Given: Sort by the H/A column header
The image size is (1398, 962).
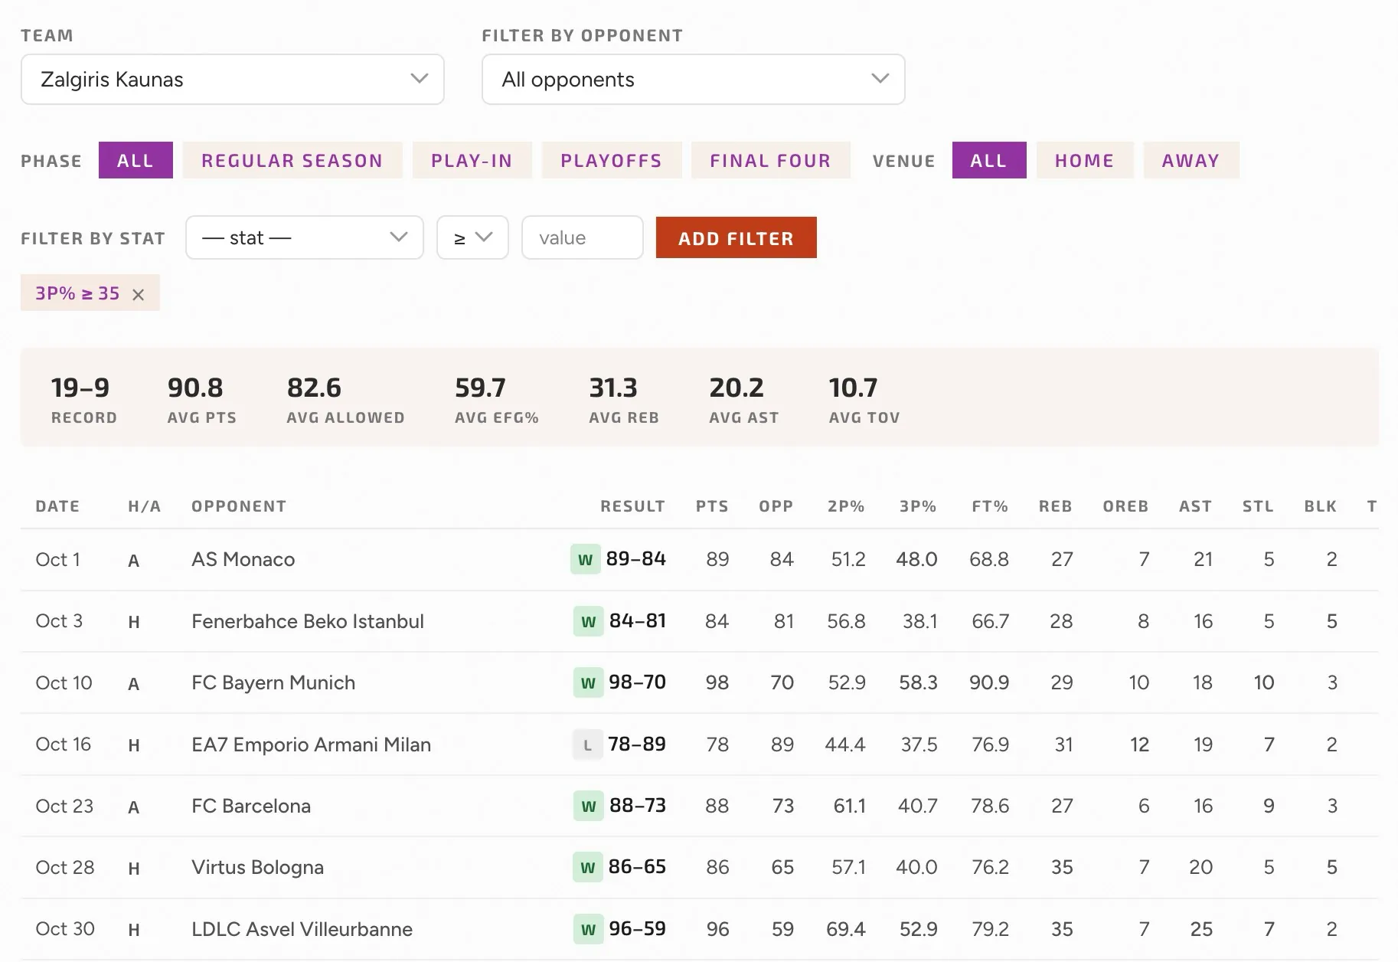Looking at the screenshot, I should (x=145, y=506).
